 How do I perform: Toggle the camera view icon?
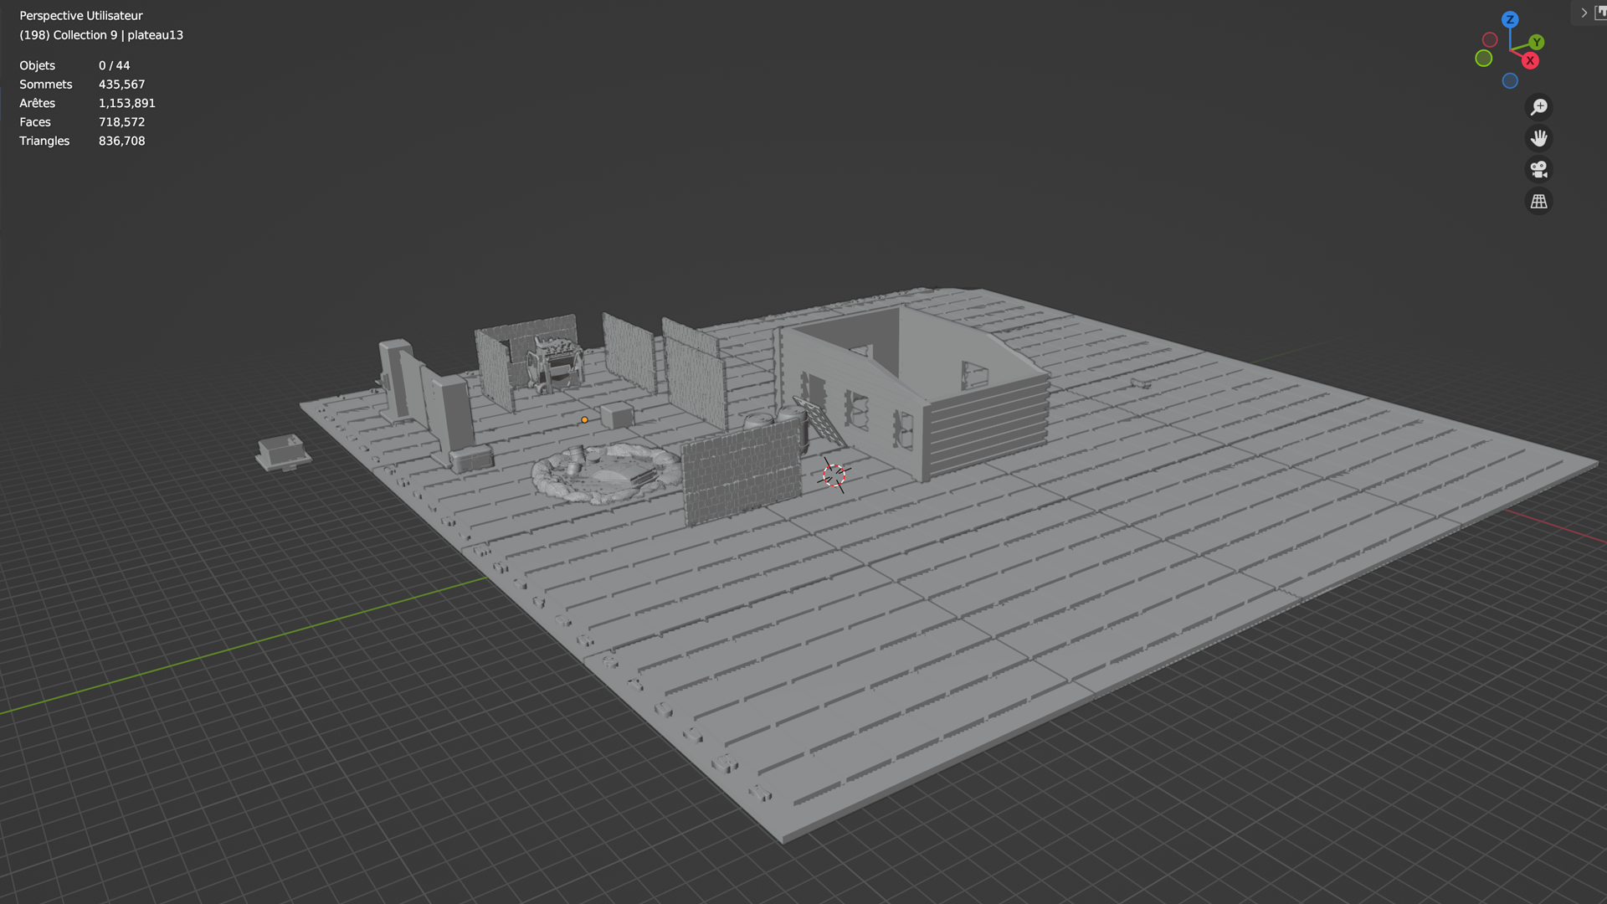1538,170
